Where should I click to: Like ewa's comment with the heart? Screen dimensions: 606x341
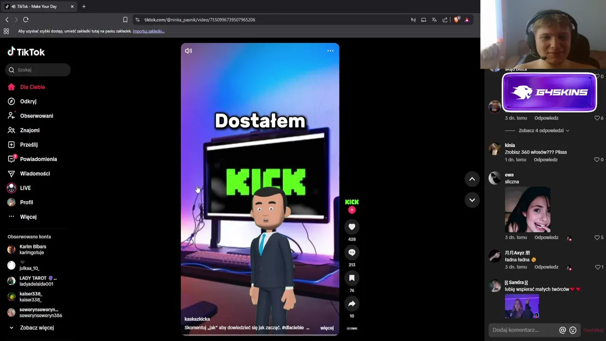[x=597, y=237]
